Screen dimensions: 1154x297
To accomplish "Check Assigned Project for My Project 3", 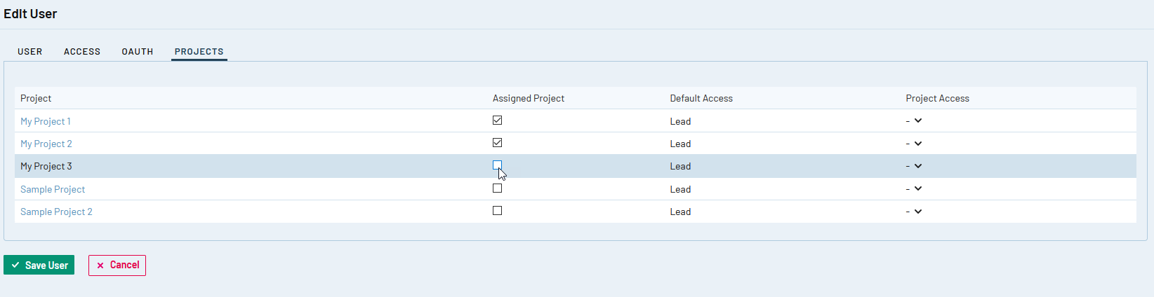I will coord(497,165).
